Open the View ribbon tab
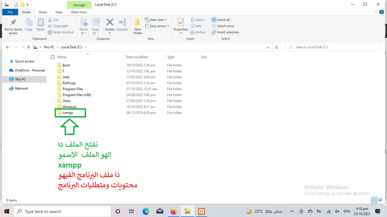Image resolution: width=387 pixels, height=217 pixels. [59, 12]
